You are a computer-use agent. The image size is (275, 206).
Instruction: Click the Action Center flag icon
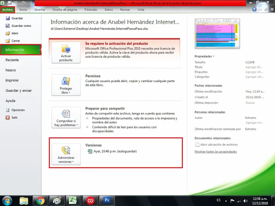[x=232, y=201]
